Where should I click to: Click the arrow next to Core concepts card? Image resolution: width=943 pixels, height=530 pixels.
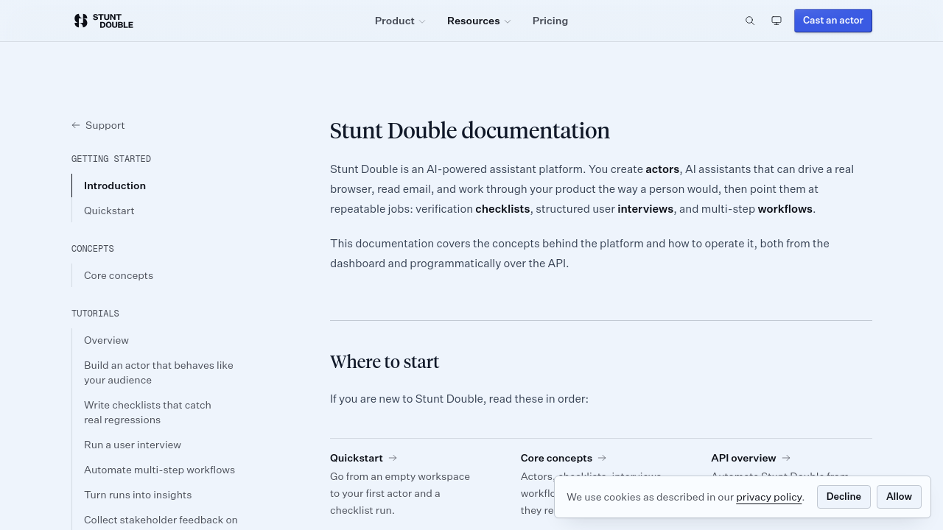[602, 458]
